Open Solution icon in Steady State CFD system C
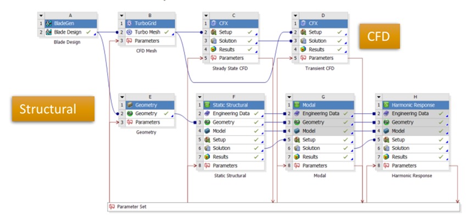 (x=213, y=41)
